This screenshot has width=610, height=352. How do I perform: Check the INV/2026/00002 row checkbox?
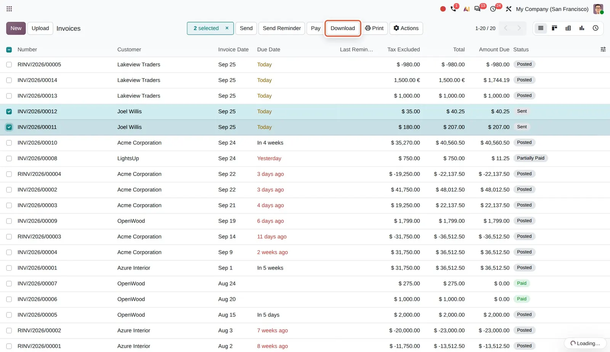click(x=9, y=190)
